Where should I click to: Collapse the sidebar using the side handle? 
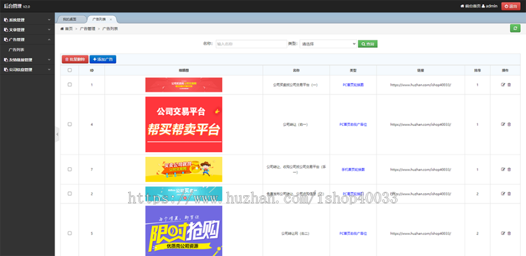click(x=57, y=134)
